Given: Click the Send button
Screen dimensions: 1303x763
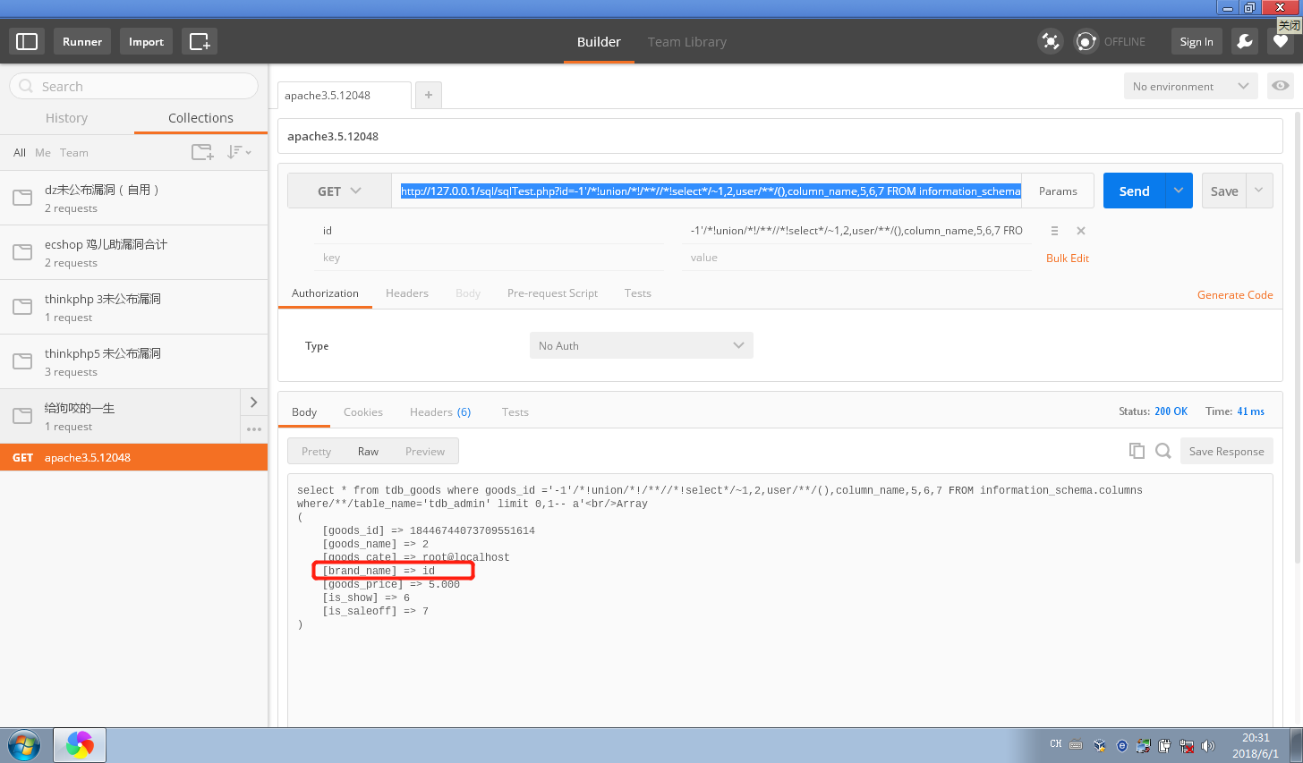Looking at the screenshot, I should click(x=1134, y=191).
